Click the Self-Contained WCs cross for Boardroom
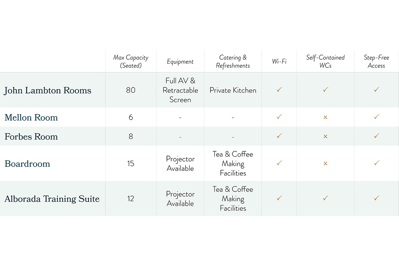The height and width of the screenshot is (266, 399). 326,163
